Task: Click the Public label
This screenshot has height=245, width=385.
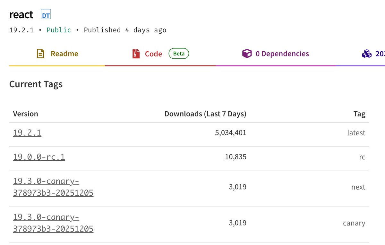Action: [x=59, y=30]
